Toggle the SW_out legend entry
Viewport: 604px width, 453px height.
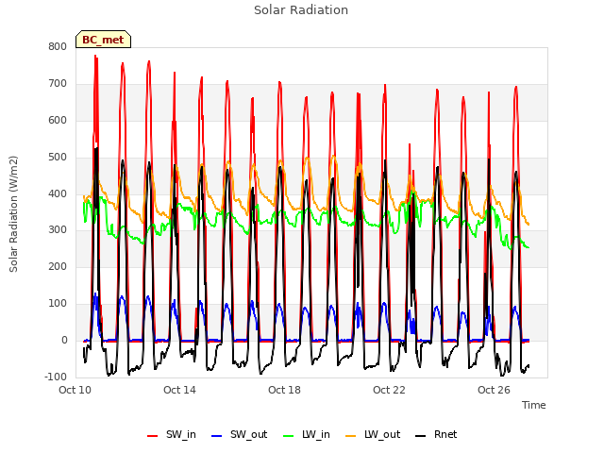(x=239, y=434)
